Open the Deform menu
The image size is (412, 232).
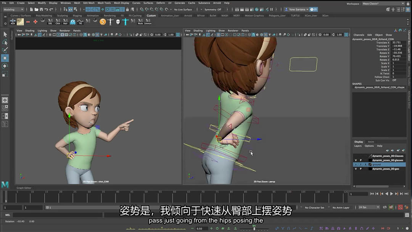(161, 3)
